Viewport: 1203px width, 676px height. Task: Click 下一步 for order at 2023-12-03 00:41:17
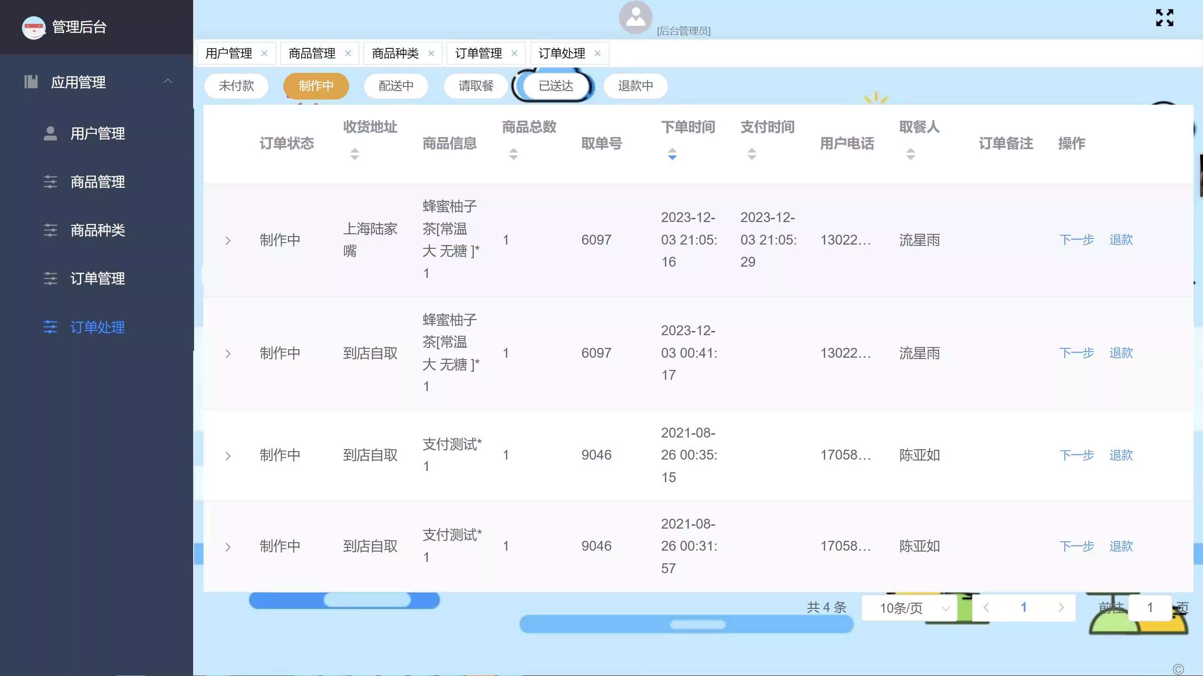[x=1077, y=353]
